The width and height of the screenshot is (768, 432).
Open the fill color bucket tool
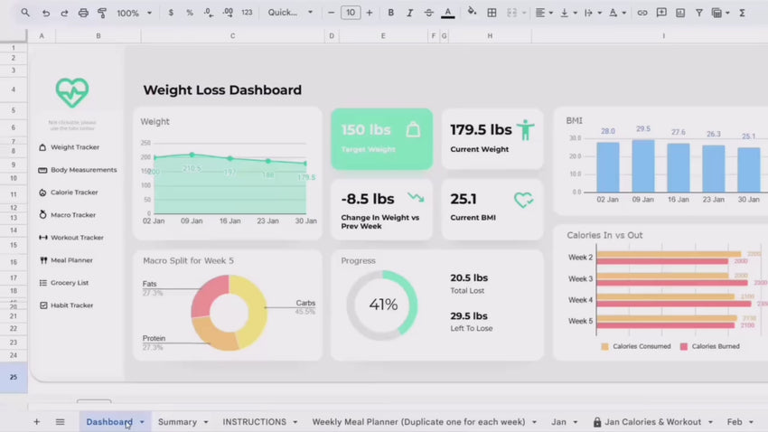click(471, 13)
